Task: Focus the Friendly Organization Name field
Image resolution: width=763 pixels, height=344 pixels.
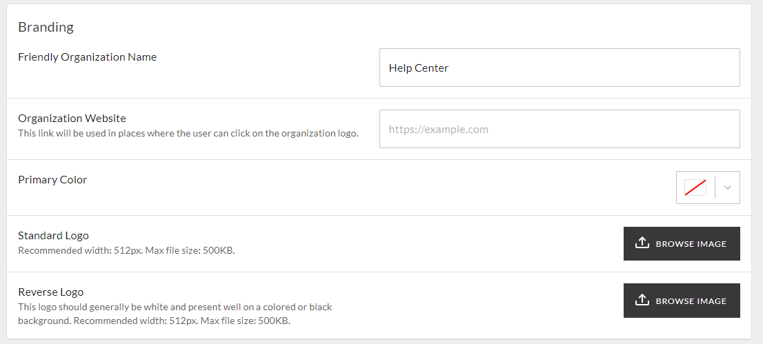Action: click(x=559, y=68)
